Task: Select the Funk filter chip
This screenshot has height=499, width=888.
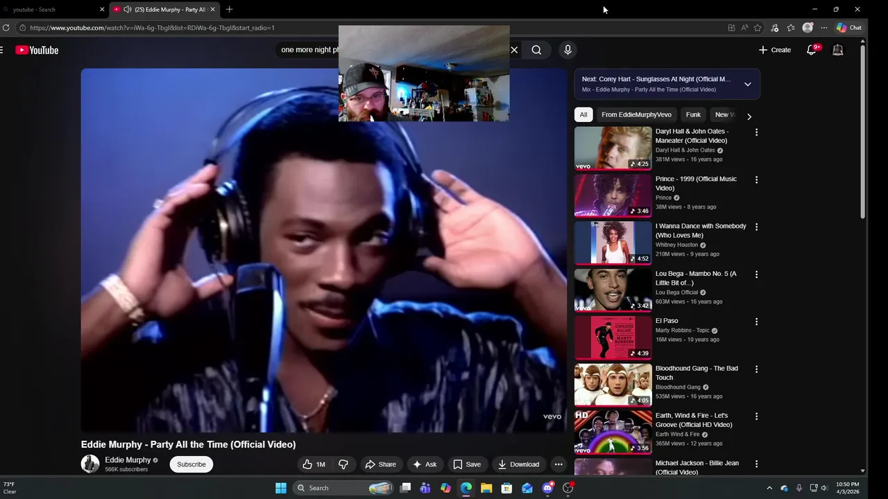Action: [x=693, y=115]
